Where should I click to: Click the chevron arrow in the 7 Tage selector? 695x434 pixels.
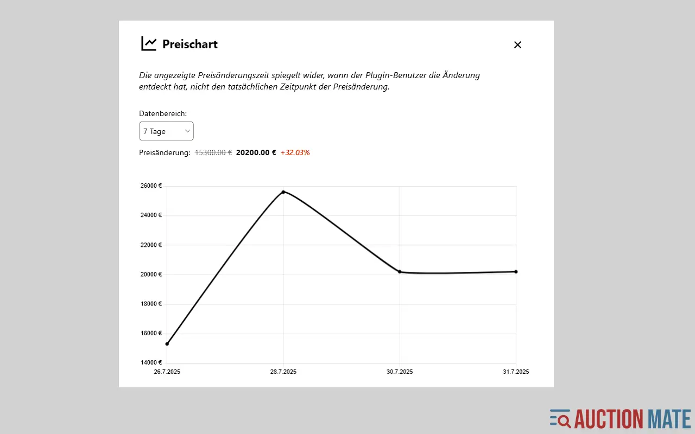187,131
